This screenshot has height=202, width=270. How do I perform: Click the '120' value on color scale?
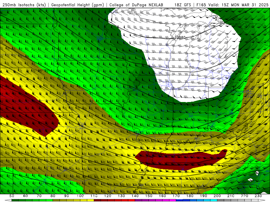tap(108, 196)
